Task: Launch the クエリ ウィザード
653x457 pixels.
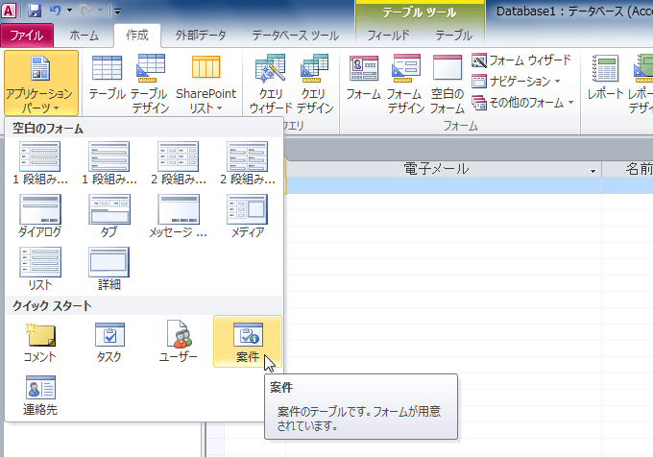Action: click(271, 84)
